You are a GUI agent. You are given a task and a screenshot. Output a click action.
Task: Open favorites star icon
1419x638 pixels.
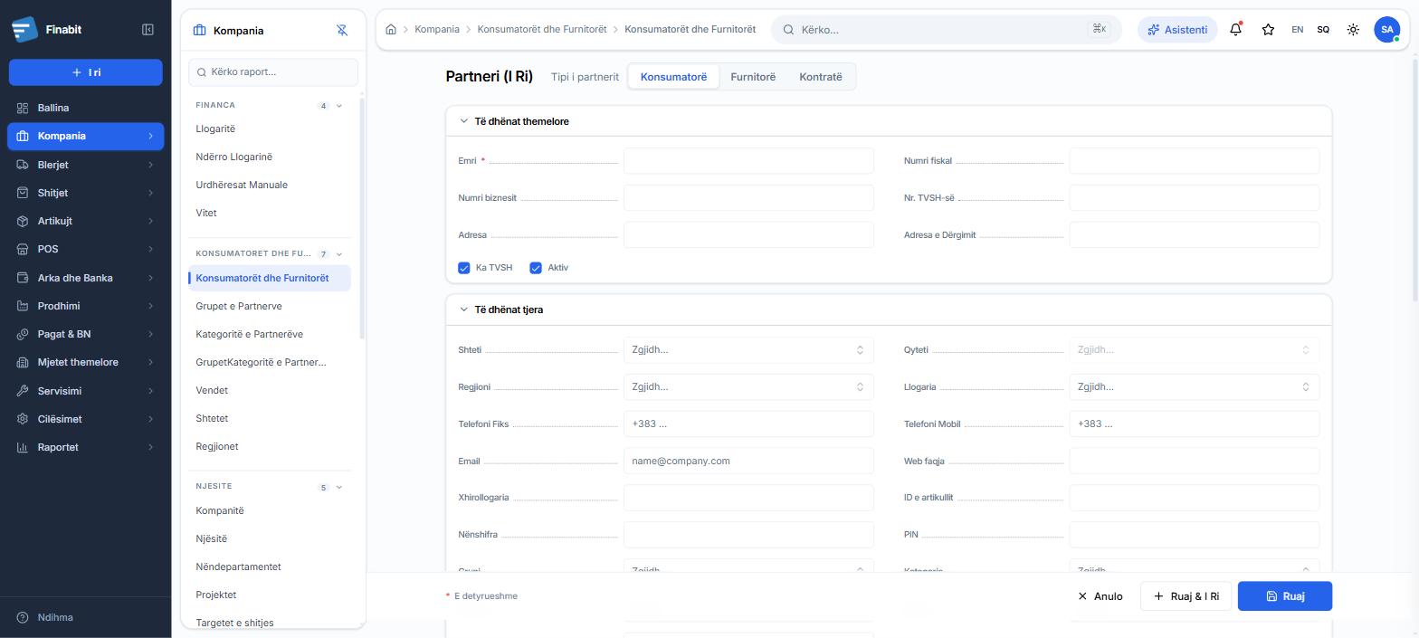pyautogui.click(x=1268, y=30)
